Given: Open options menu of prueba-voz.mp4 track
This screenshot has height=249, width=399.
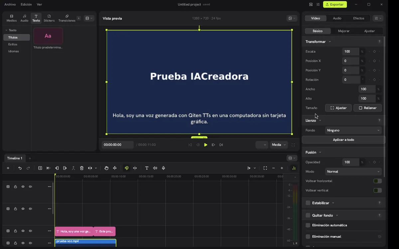Looking at the screenshot, I should point(50,243).
